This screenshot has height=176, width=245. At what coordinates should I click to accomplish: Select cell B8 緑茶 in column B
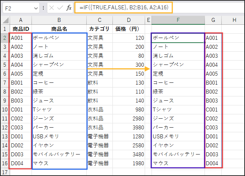(59, 92)
